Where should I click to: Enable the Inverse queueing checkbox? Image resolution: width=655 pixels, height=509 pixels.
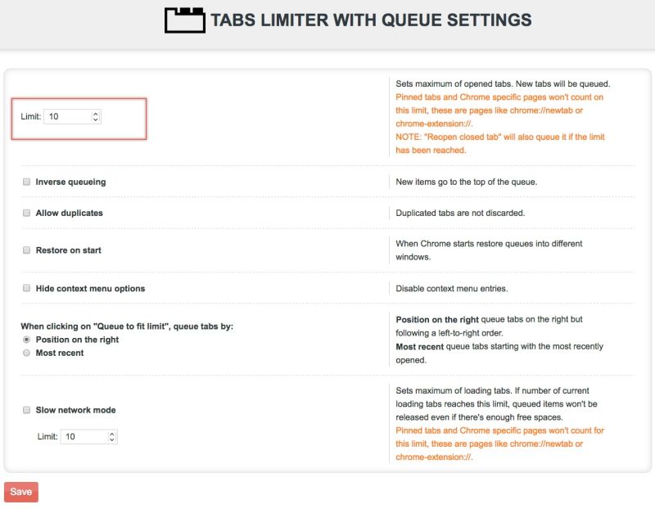[x=27, y=182]
